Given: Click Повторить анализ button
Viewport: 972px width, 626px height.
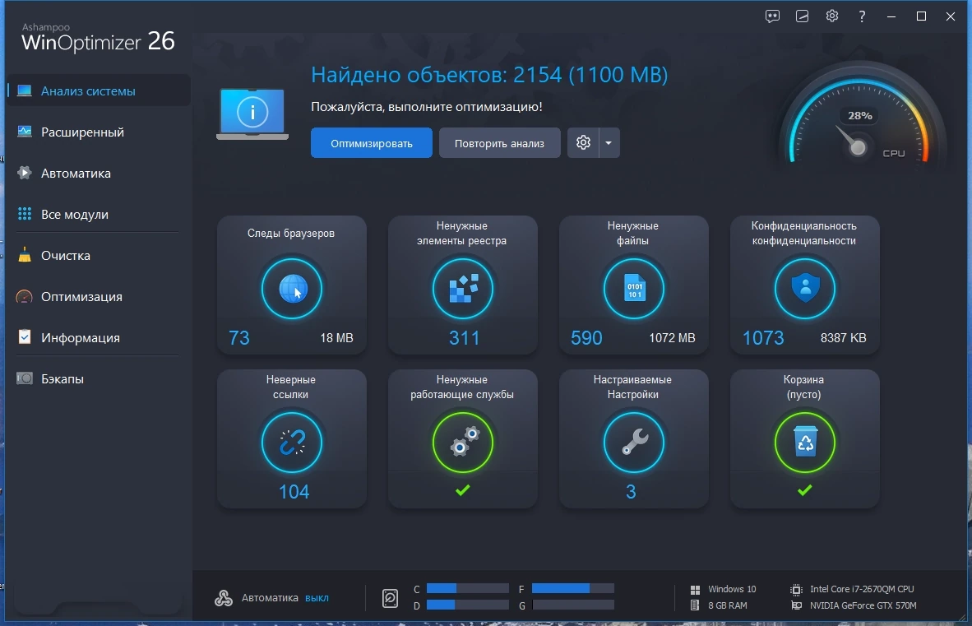Looking at the screenshot, I should pyautogui.click(x=500, y=143).
